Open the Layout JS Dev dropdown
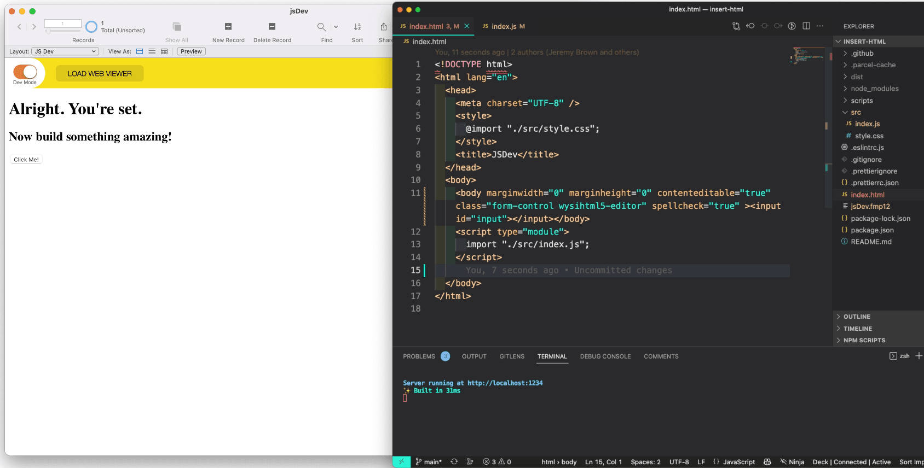The image size is (924, 468). [x=65, y=51]
